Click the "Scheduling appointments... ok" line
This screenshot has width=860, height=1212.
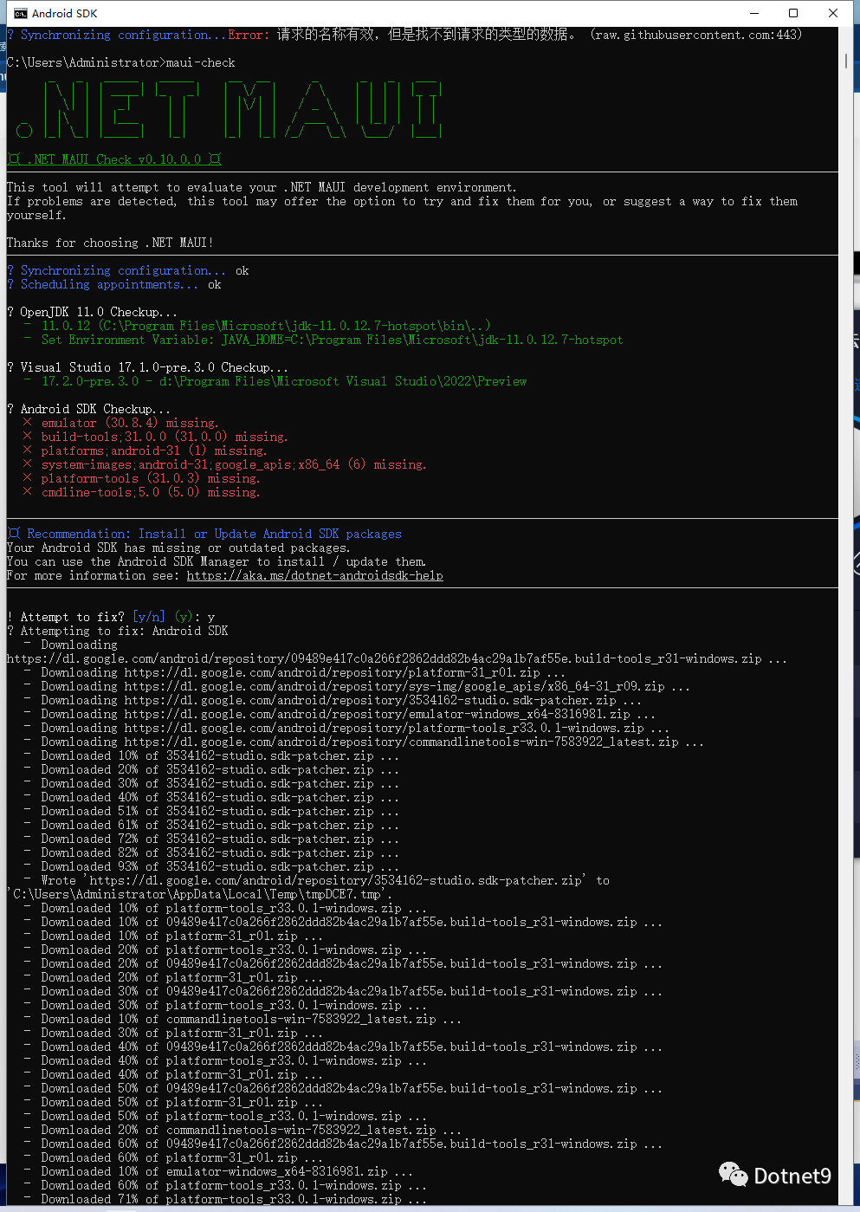(114, 284)
